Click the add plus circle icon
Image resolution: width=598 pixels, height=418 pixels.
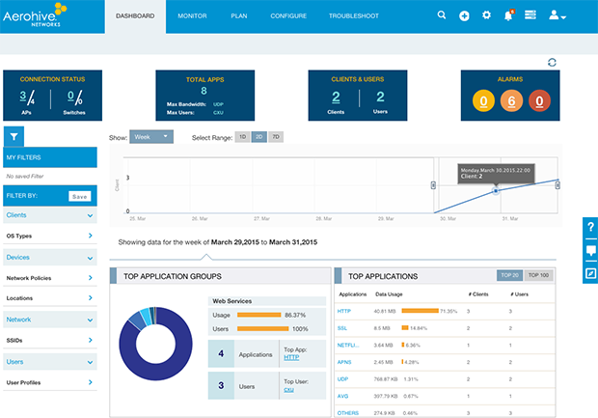(464, 15)
